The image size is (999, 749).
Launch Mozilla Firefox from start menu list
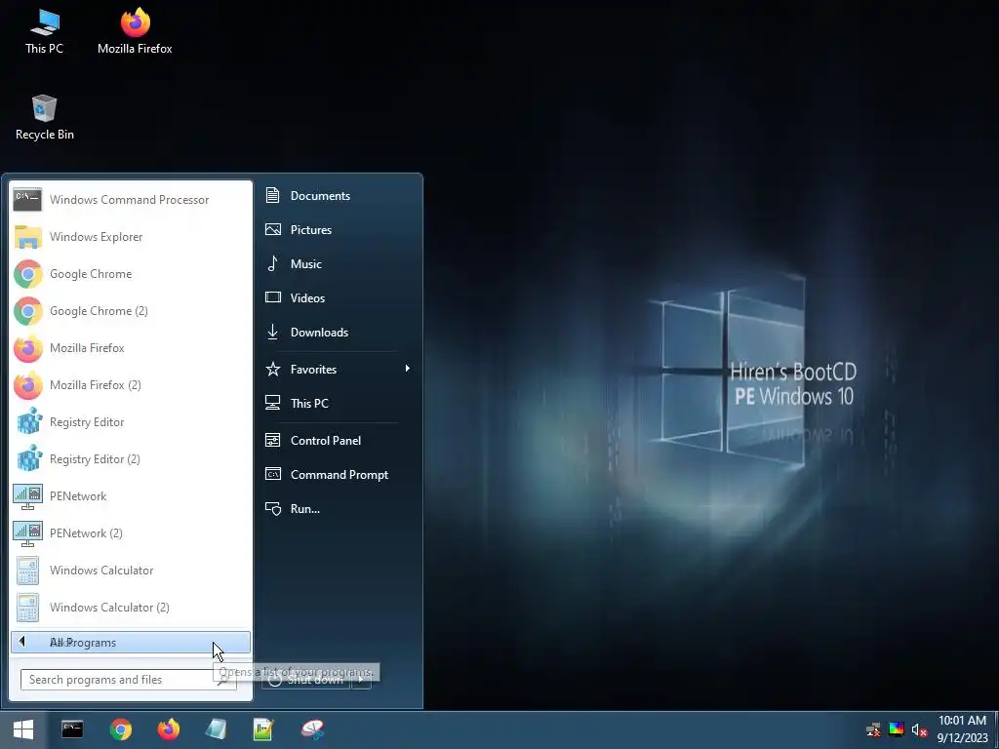[131, 348]
